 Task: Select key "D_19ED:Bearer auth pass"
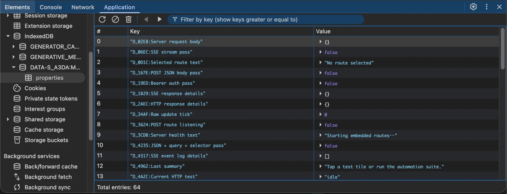coord(162,83)
